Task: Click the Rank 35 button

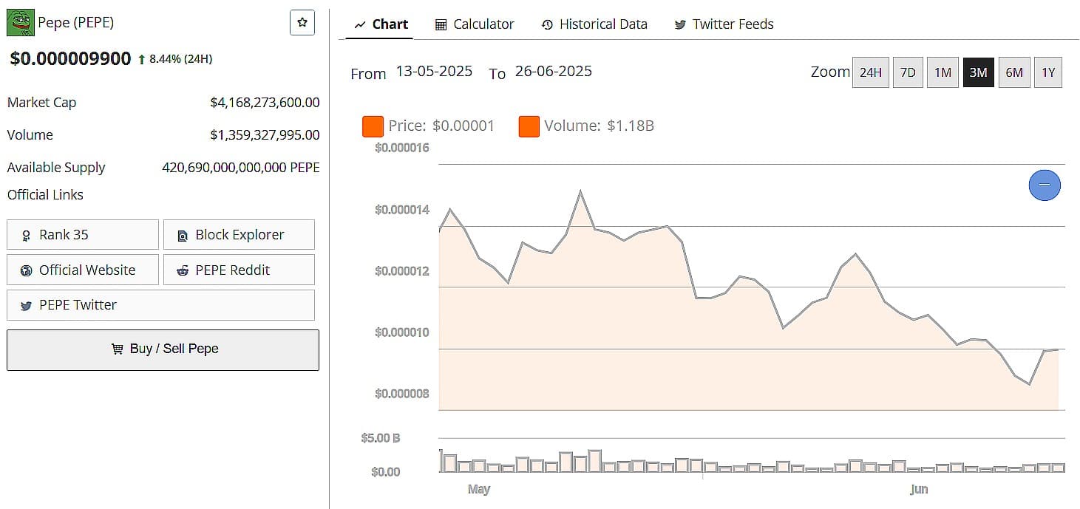Action: point(83,235)
